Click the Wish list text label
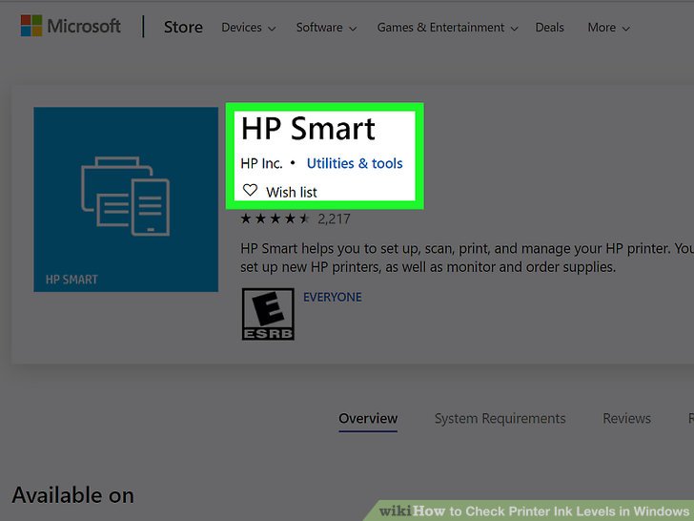 pyautogui.click(x=292, y=193)
